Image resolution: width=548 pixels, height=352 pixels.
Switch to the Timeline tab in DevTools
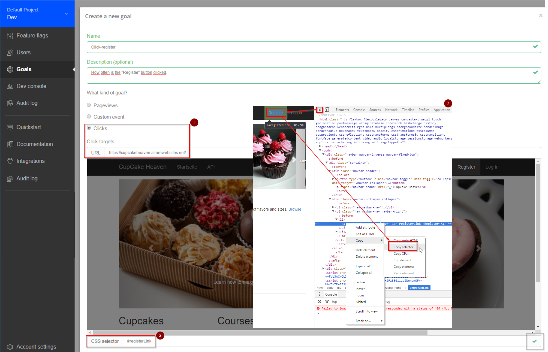[x=408, y=110]
